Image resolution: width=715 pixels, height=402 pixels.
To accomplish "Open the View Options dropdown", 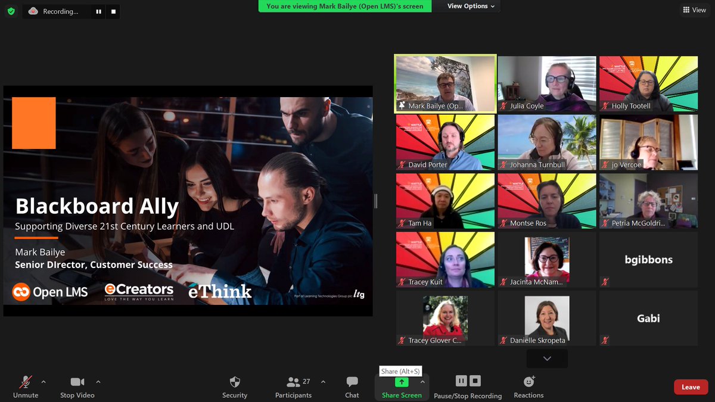I will pos(471,6).
